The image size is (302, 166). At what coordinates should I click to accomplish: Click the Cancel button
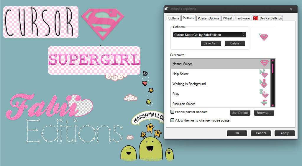tap(261, 133)
